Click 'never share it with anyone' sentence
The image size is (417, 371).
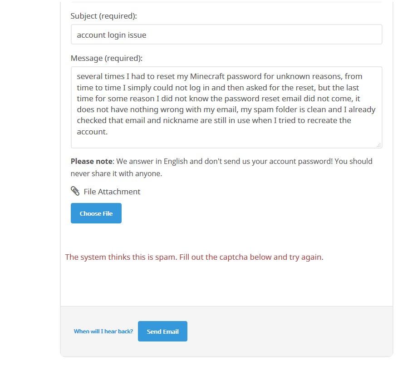coord(116,173)
